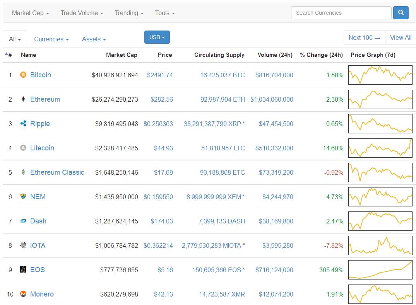Image resolution: width=416 pixels, height=305 pixels.
Task: Click Litecoin volume $510,332,000
Action: click(x=274, y=148)
